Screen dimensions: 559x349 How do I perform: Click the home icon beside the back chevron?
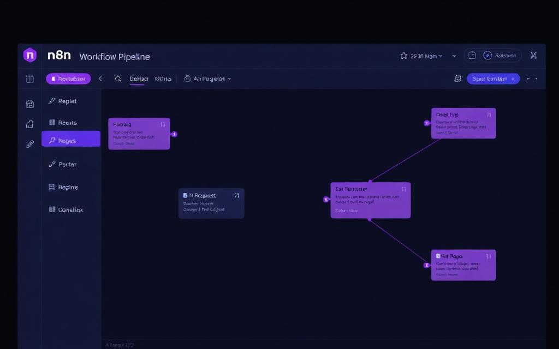118,79
